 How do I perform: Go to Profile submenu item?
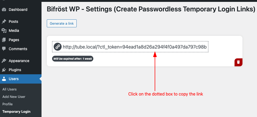tap(8, 104)
